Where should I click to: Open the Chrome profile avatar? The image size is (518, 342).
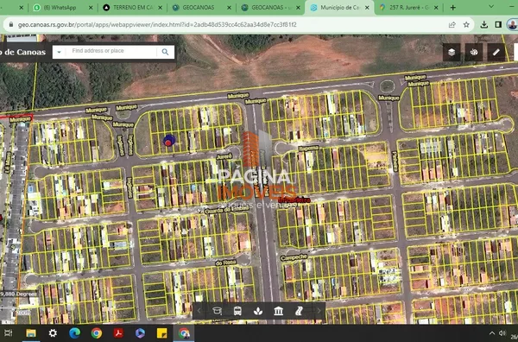coord(513,24)
